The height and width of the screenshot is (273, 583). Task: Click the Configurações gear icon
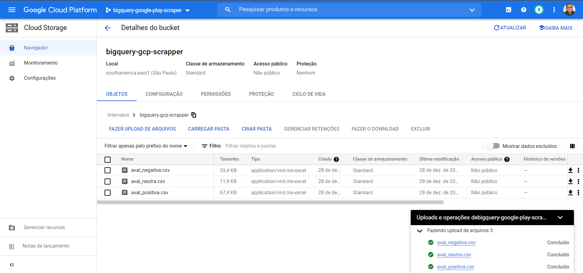[x=12, y=78]
